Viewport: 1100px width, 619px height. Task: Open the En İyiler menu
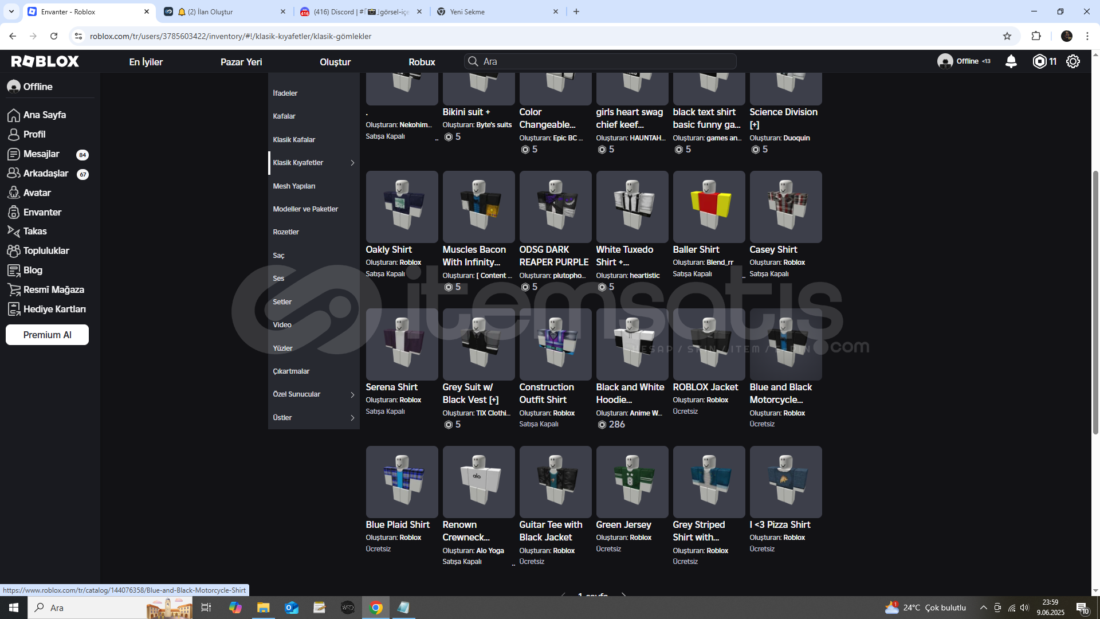click(146, 62)
